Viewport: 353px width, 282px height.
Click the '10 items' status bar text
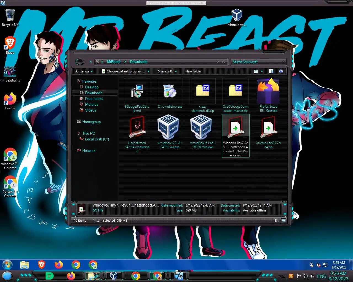tap(80, 221)
